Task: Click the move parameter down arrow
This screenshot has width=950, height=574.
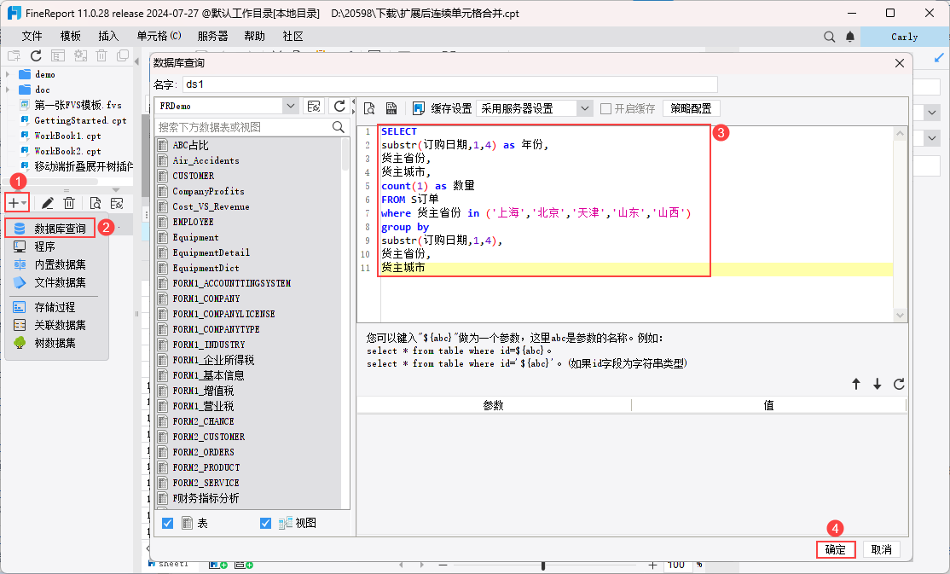Action: click(877, 384)
